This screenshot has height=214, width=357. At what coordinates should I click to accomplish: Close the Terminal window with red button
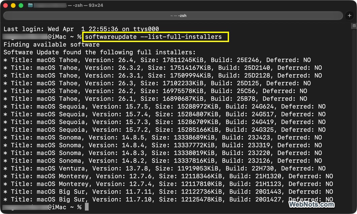tap(5, 5)
